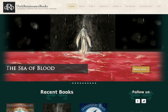Click the DarkRenaissanceBooks site title
The width and height of the screenshot is (168, 112).
(32, 6)
